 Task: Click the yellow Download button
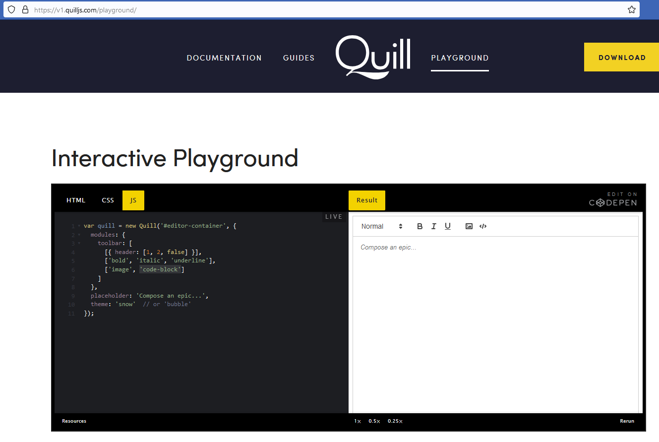click(x=622, y=57)
